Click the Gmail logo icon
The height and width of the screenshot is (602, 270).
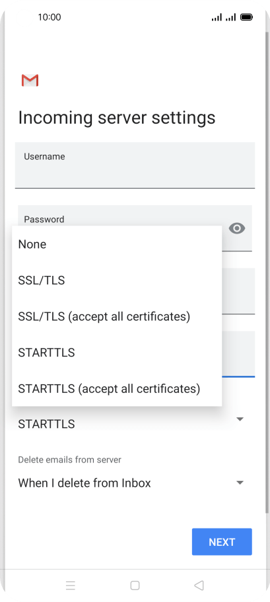pyautogui.click(x=30, y=80)
